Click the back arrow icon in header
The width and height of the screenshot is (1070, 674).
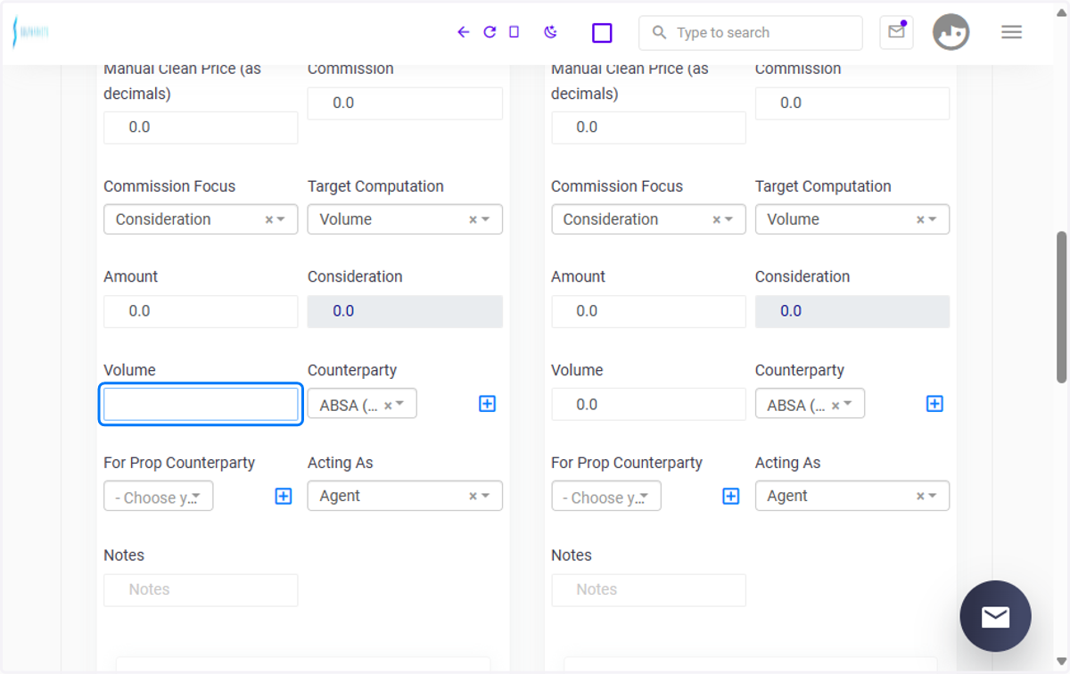[463, 32]
